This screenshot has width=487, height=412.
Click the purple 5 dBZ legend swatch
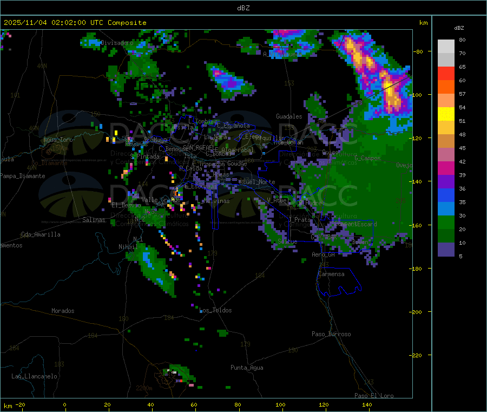click(446, 249)
